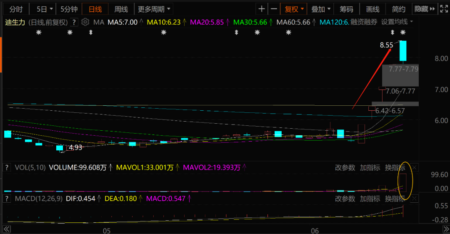Click the 迪生力 stock name title
Screen dimensions: 450x234
[15, 22]
